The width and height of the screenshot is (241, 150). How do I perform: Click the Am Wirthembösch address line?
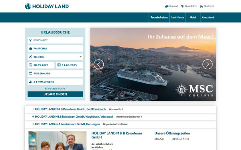[102, 144]
